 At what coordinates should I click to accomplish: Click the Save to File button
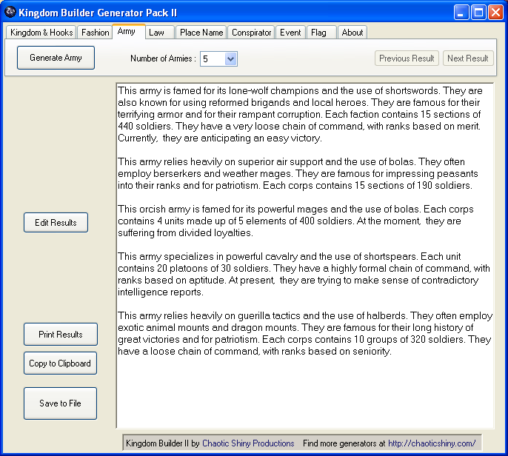pos(60,403)
